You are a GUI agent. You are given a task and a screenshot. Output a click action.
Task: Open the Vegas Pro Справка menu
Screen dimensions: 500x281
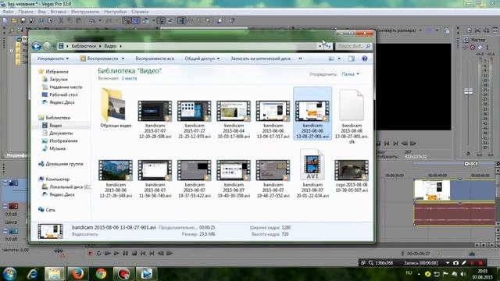pos(140,12)
